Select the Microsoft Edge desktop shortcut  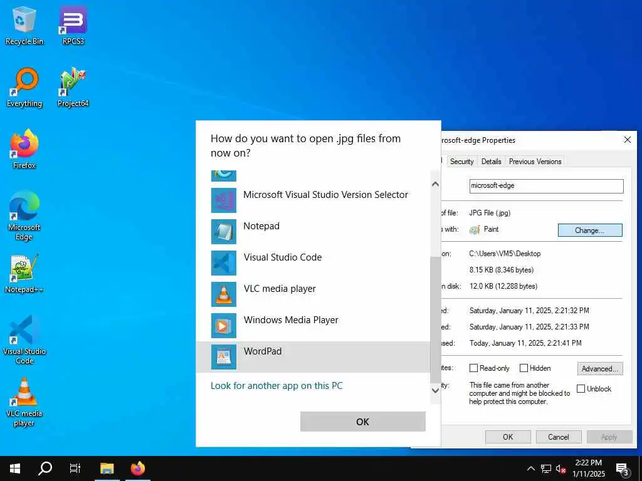[x=24, y=216]
